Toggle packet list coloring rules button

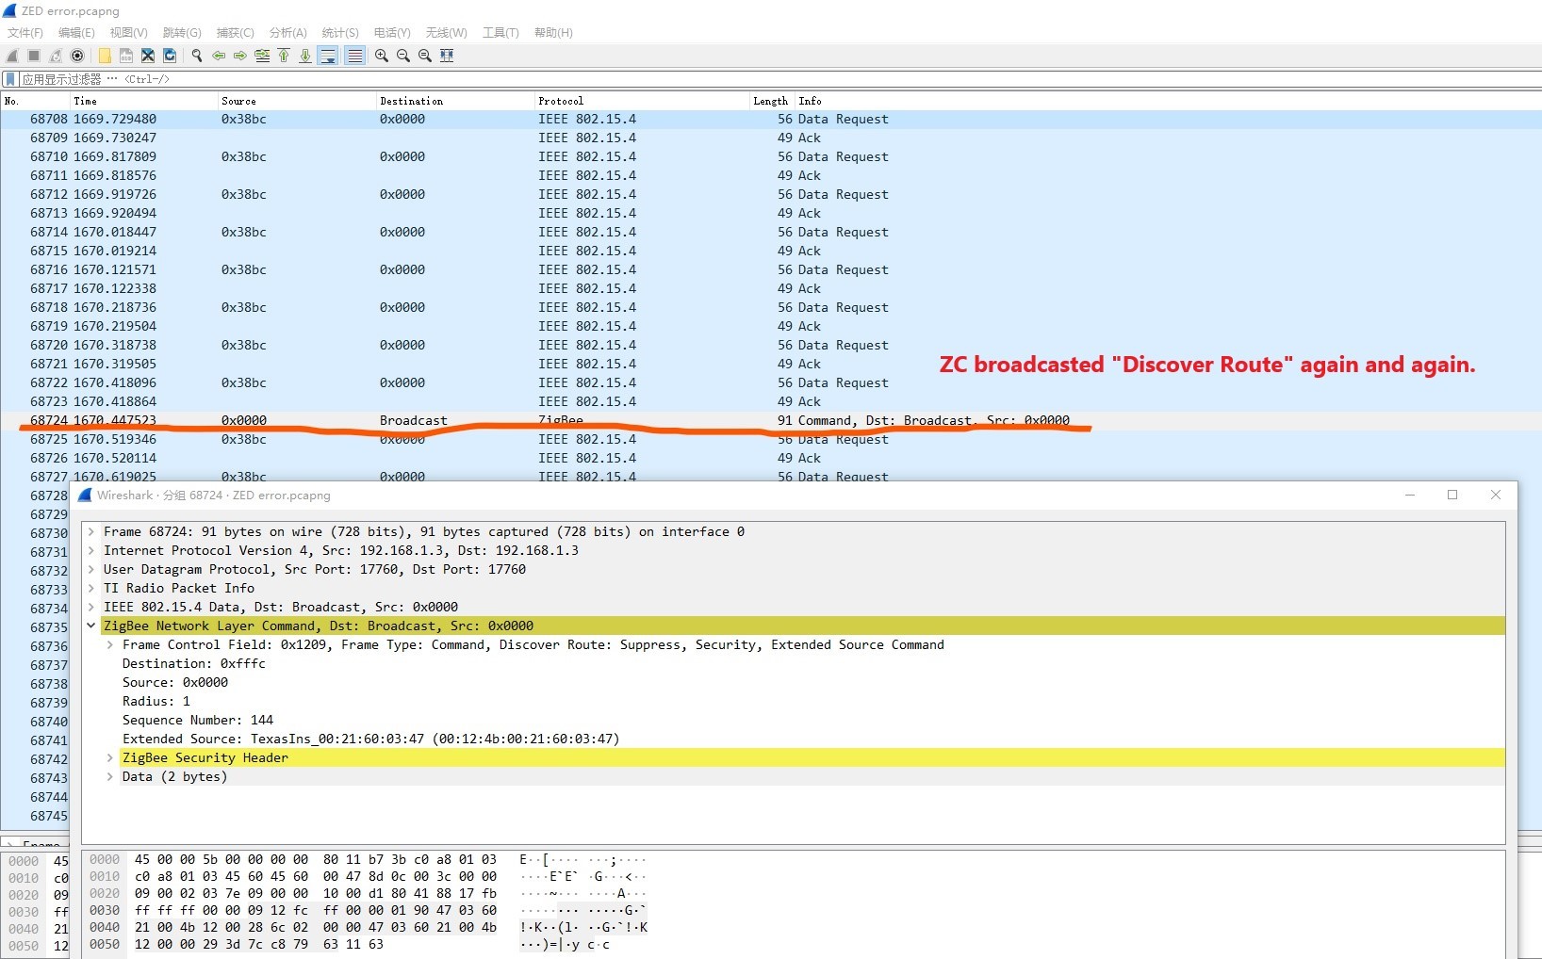pyautogui.click(x=354, y=56)
